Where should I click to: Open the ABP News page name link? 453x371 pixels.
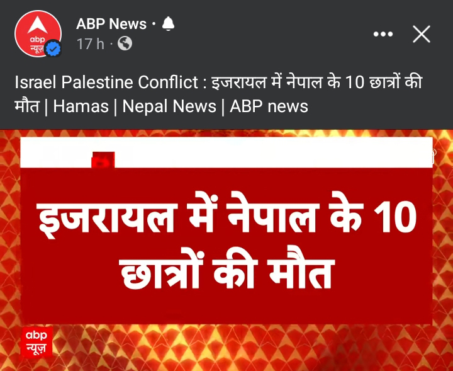pyautogui.click(x=111, y=24)
